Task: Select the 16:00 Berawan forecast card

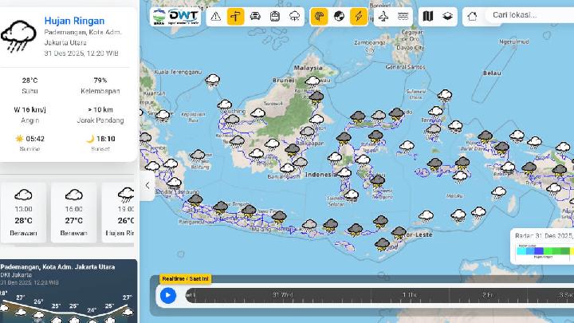Action: pyautogui.click(x=74, y=211)
